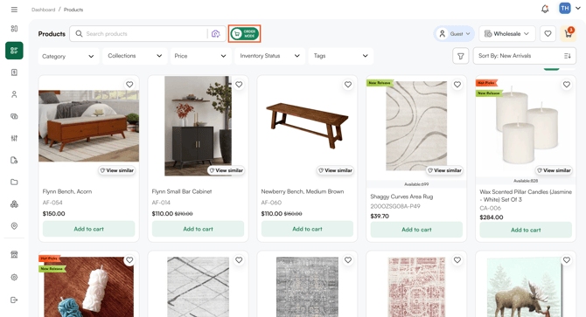Open the moose artwork product thumbnail
The width and height of the screenshot is (586, 317).
525,286
